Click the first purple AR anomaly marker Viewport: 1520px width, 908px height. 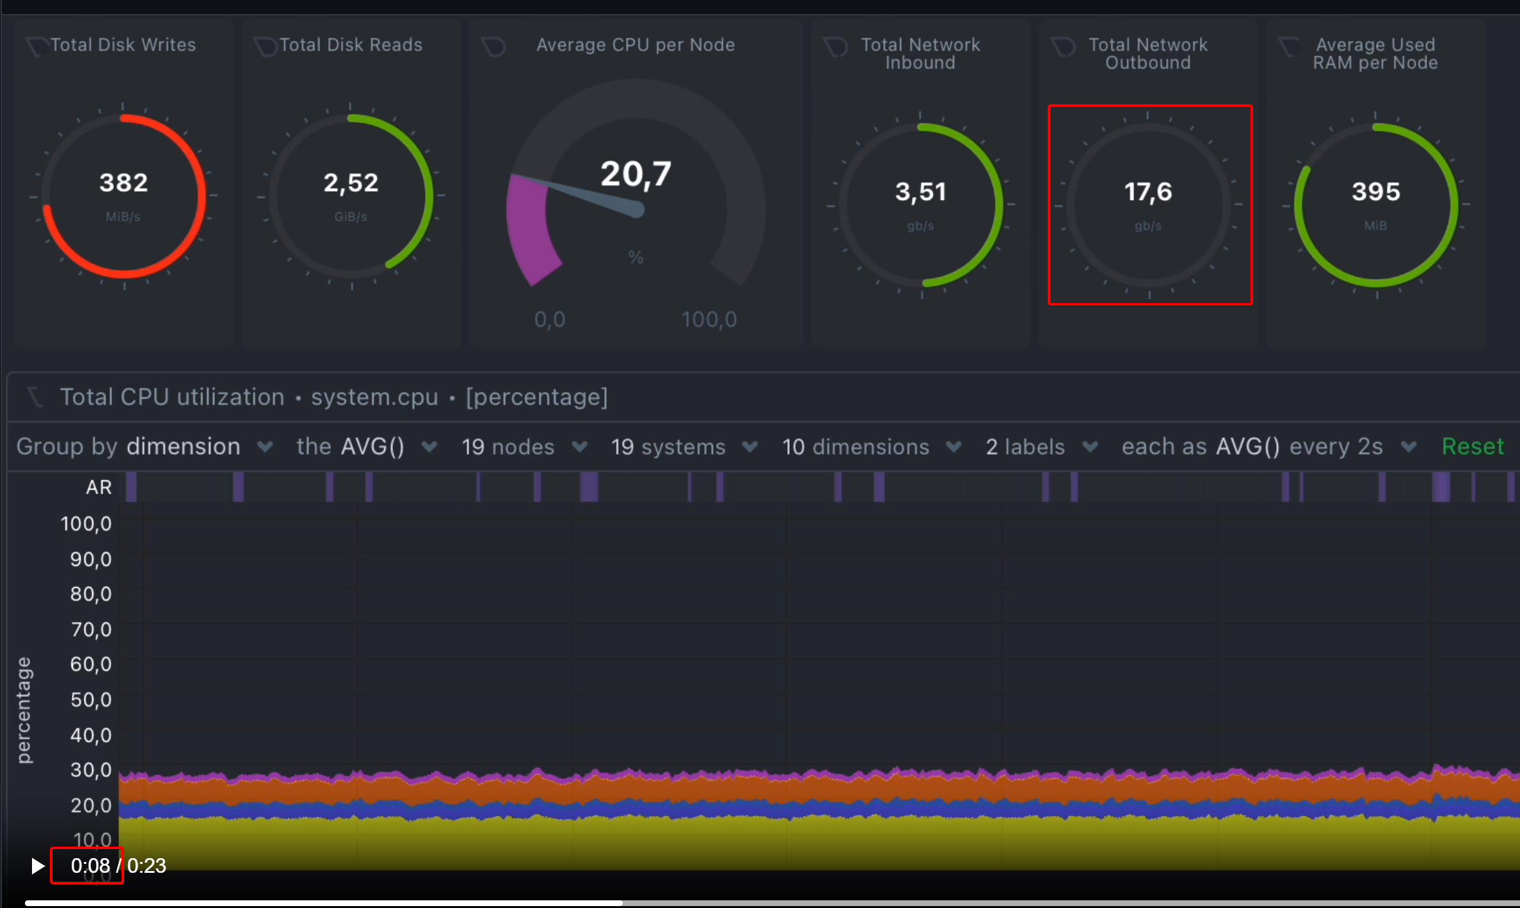pyautogui.click(x=131, y=487)
